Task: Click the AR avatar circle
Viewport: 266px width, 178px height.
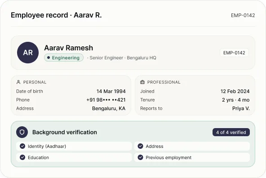Action: [x=28, y=53]
